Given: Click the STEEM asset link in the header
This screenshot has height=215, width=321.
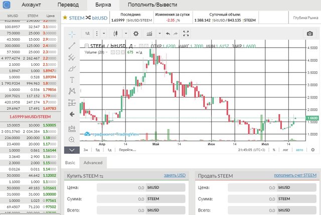Looking at the screenshot, I should click(77, 18).
